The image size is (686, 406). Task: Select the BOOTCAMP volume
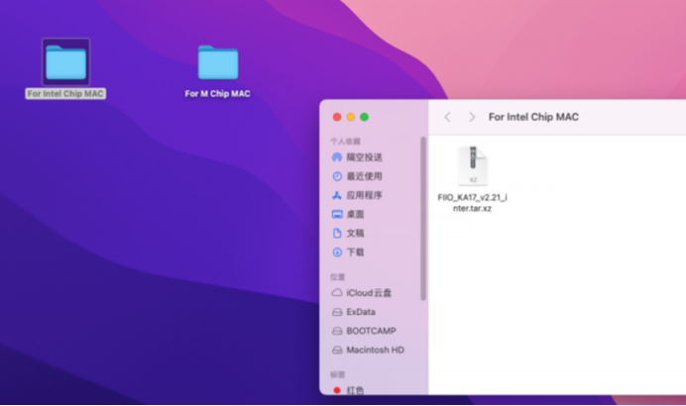click(x=369, y=331)
